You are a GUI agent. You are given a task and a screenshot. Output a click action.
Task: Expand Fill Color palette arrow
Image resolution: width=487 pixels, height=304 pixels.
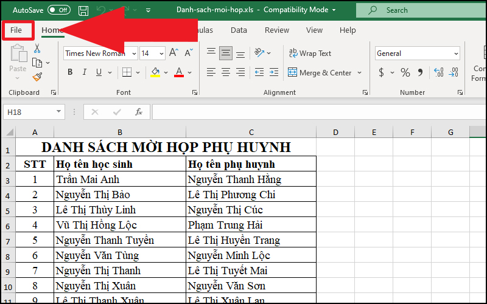point(166,72)
